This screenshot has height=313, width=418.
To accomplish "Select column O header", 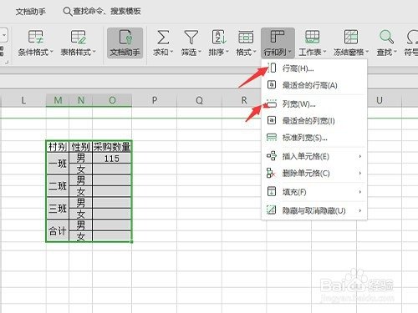I will pos(112,100).
